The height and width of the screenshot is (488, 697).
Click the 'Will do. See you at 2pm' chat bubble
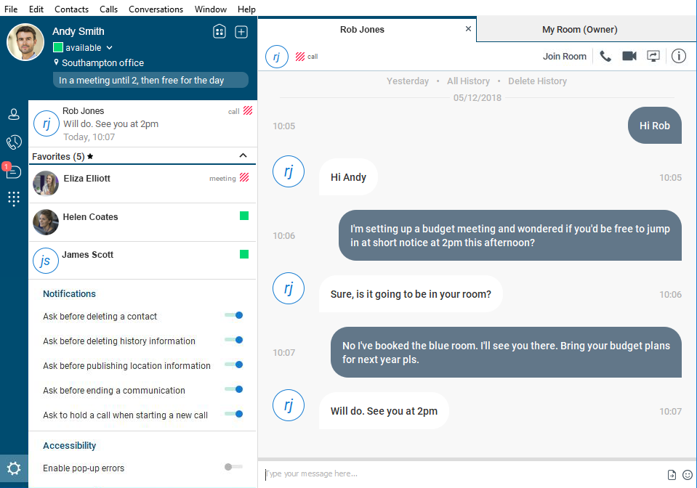point(384,411)
